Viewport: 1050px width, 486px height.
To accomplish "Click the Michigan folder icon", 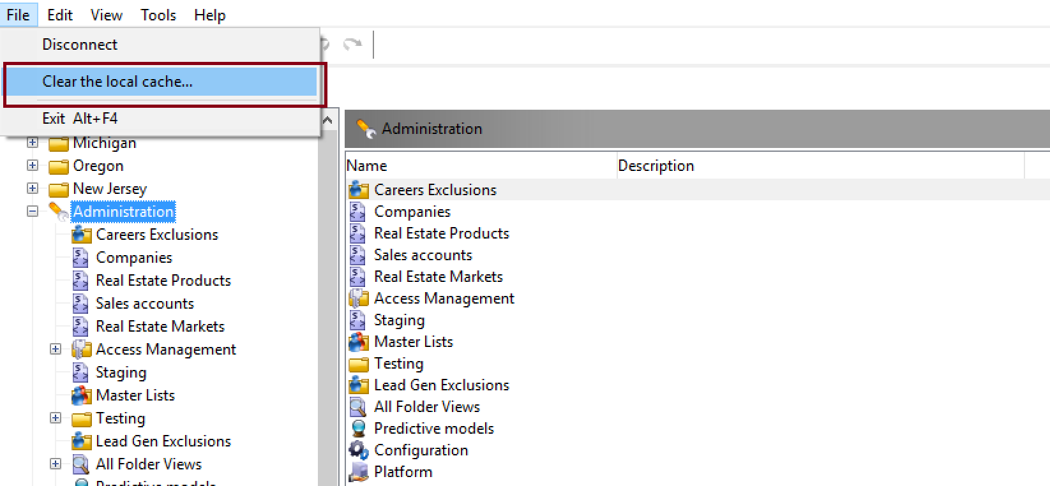I will [x=59, y=144].
